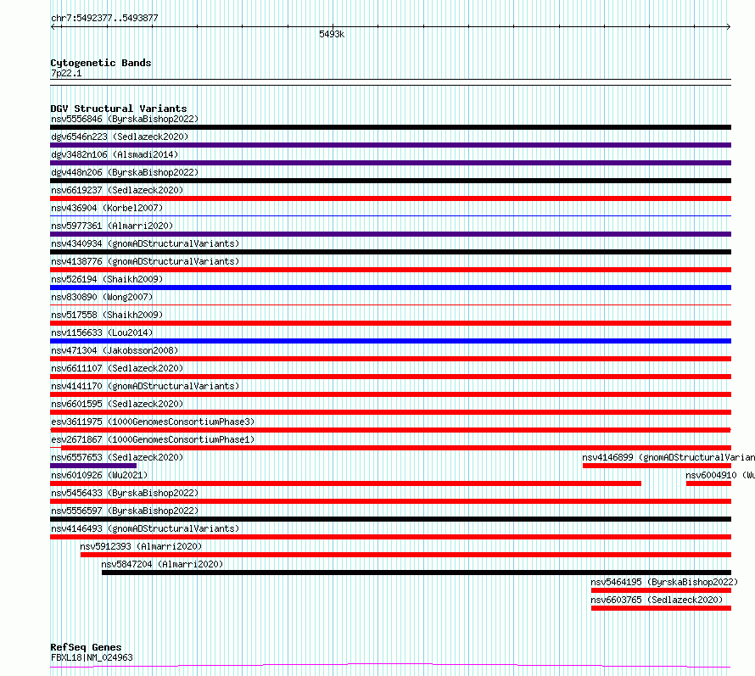The width and height of the screenshot is (755, 676).
Task: Open the nsv517558 (Shaikh2009) variant
Action: pos(107,315)
